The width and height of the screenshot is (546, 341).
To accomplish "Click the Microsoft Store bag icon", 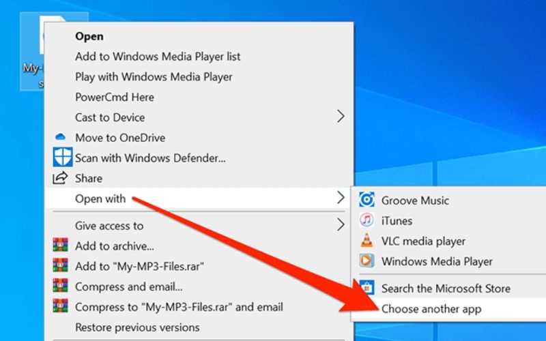I will click(x=367, y=287).
